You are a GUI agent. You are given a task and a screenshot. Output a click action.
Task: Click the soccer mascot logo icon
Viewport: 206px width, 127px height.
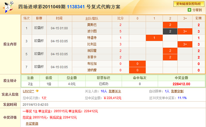tap(8, 7)
